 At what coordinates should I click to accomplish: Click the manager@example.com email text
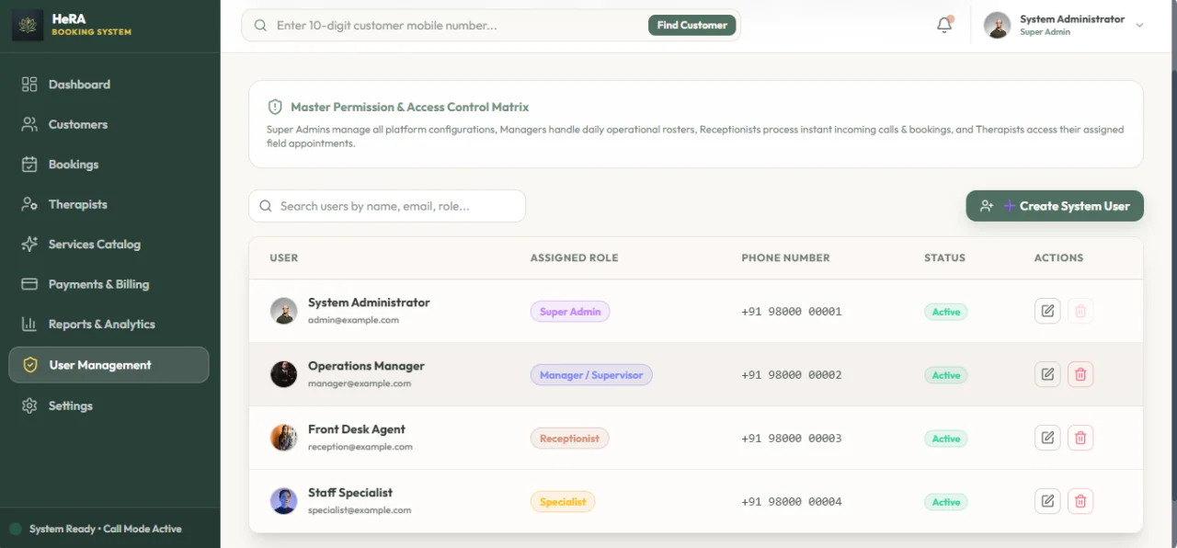click(x=360, y=383)
